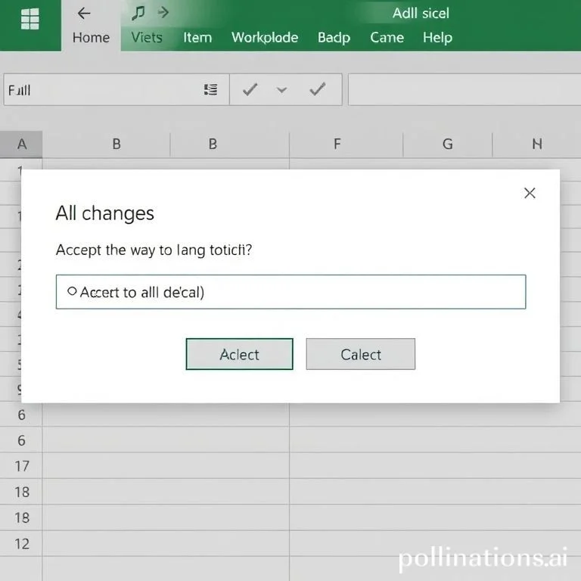The width and height of the screenshot is (581, 581).
Task: Click the checkmark right of the chevron
Action: pyautogui.click(x=318, y=90)
